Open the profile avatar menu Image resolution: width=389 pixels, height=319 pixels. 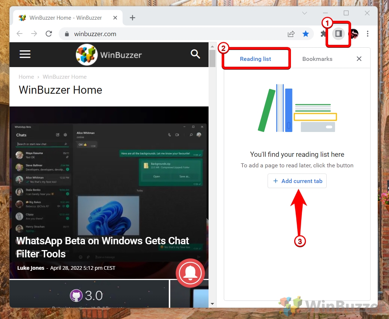click(x=354, y=34)
